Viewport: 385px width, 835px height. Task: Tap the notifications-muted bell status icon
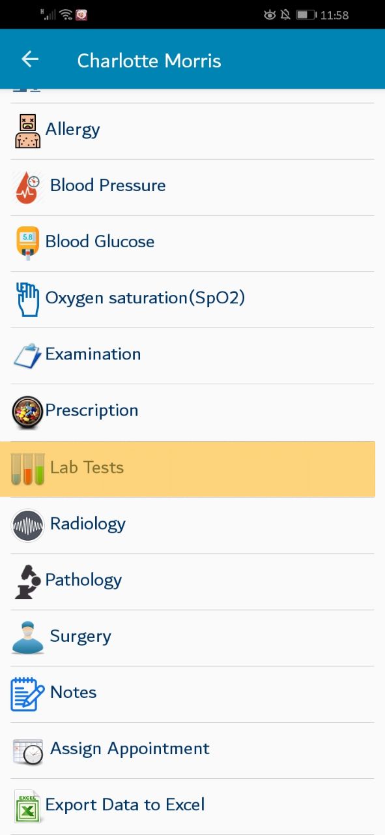click(285, 14)
